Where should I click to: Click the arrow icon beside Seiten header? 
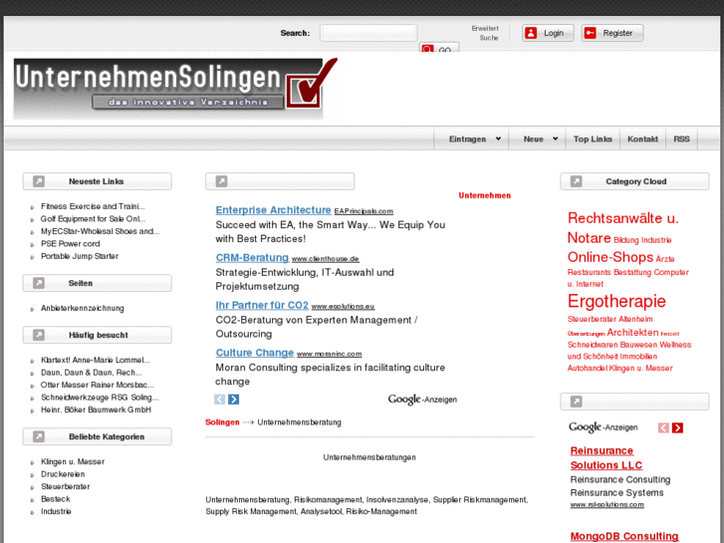pos(39,283)
